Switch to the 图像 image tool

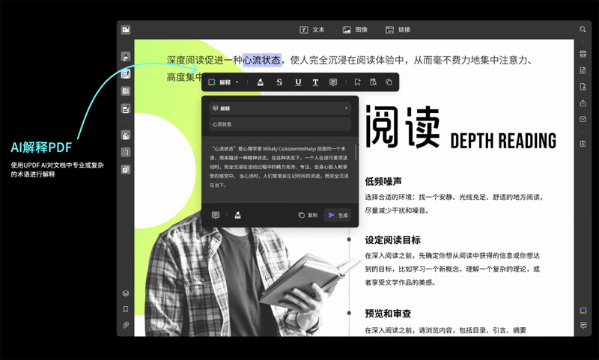coord(355,30)
